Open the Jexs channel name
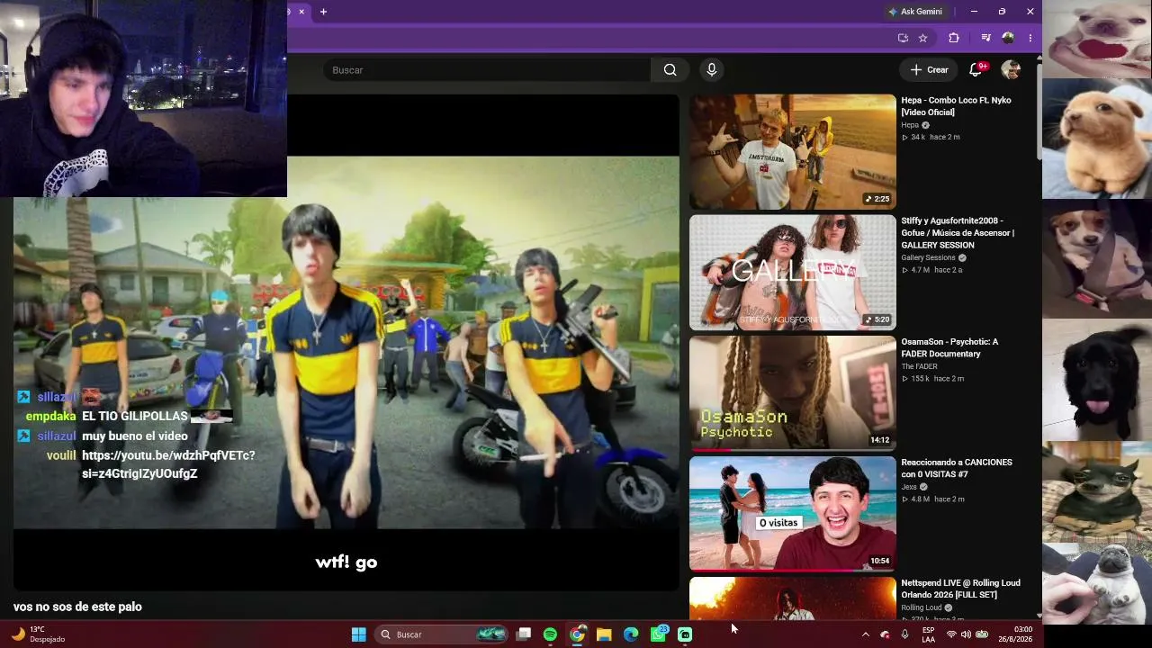Screen dimensions: 1152x648 tap(909, 487)
